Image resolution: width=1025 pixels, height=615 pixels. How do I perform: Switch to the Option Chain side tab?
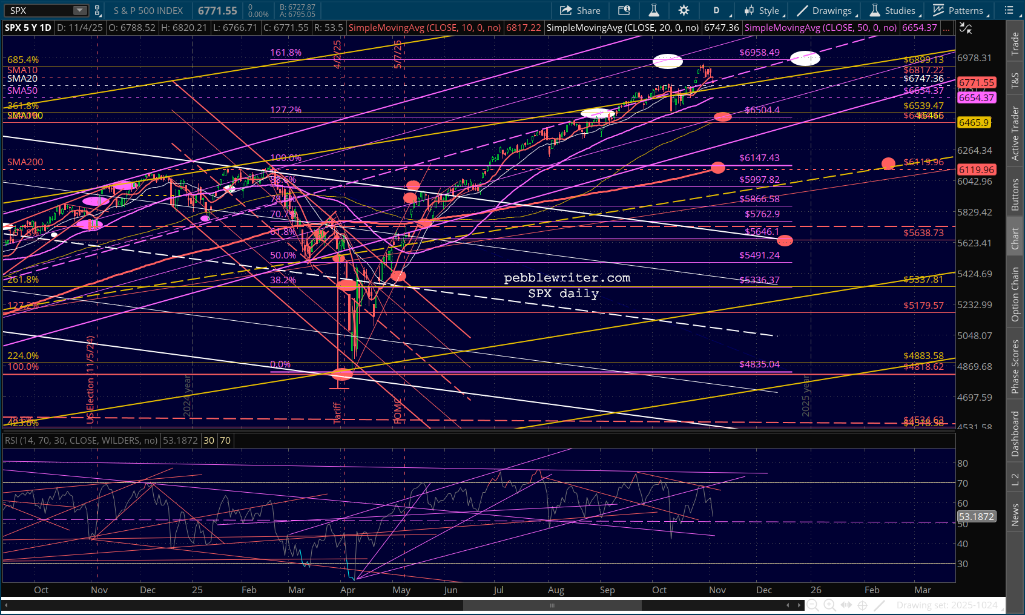point(1015,294)
